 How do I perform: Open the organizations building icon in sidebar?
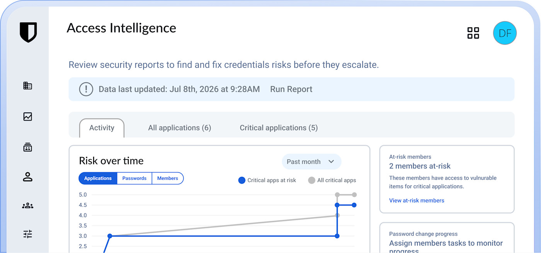(27, 86)
